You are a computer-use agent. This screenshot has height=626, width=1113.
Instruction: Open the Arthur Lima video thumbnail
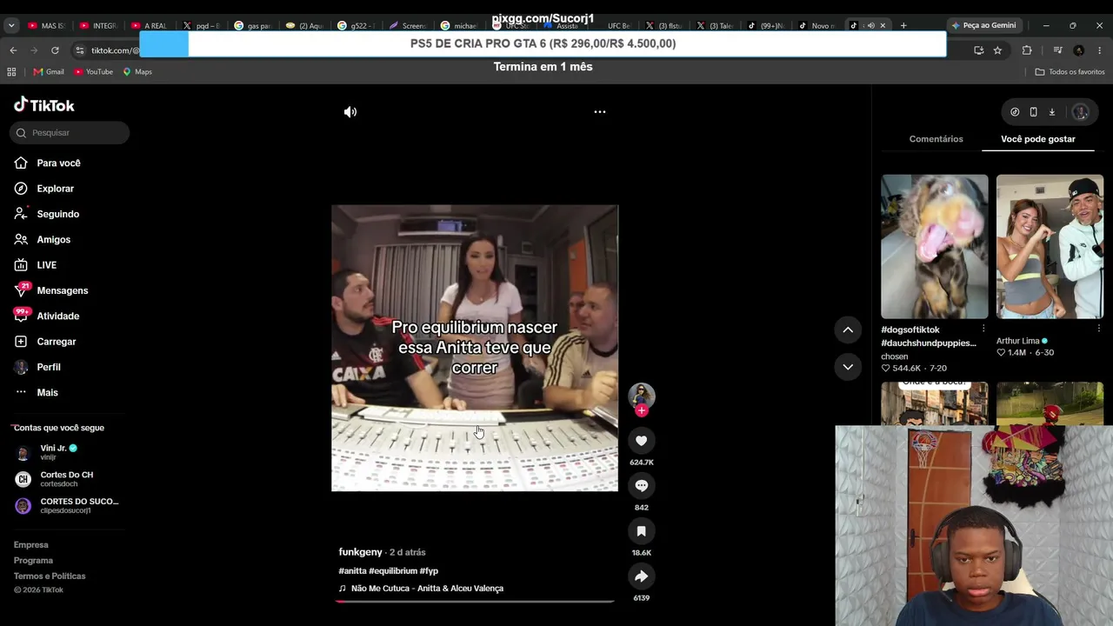(x=1050, y=247)
